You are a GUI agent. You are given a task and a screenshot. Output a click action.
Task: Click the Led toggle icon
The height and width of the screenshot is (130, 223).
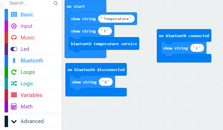14,49
